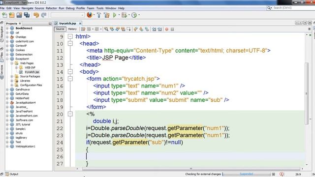
Task: Expand the Source Packages node
Action: (x=12, y=77)
